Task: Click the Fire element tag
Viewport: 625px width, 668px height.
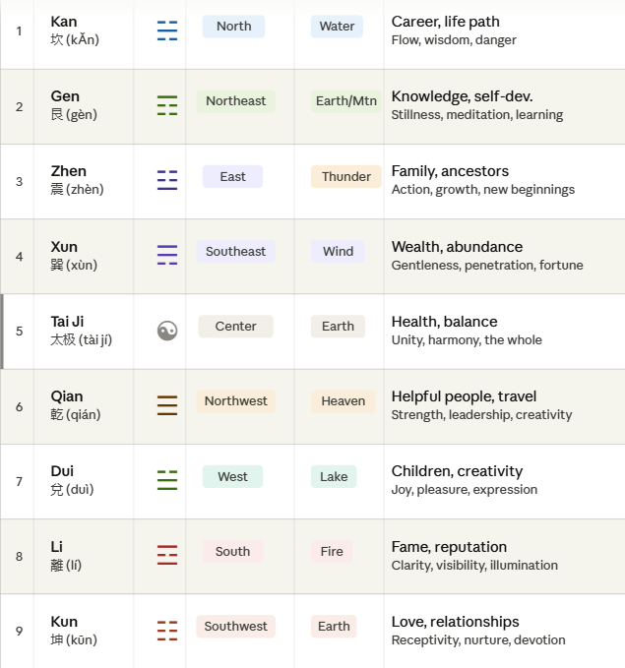Action: [332, 552]
